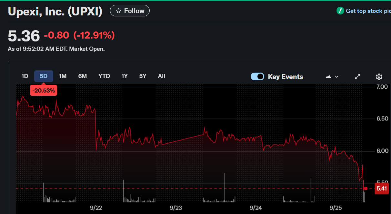Click the 7.00 price axis label
The height and width of the screenshot is (214, 391).
(x=382, y=87)
